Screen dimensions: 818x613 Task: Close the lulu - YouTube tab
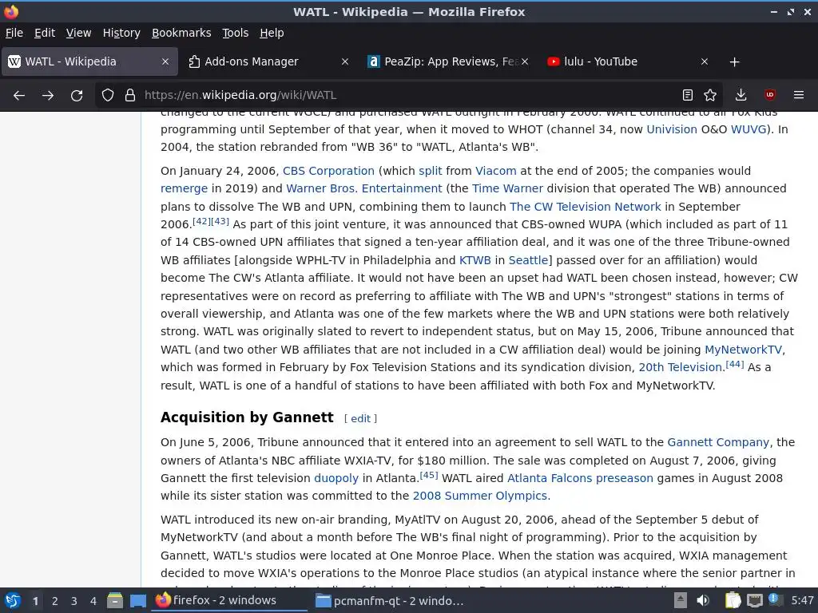pyautogui.click(x=705, y=61)
